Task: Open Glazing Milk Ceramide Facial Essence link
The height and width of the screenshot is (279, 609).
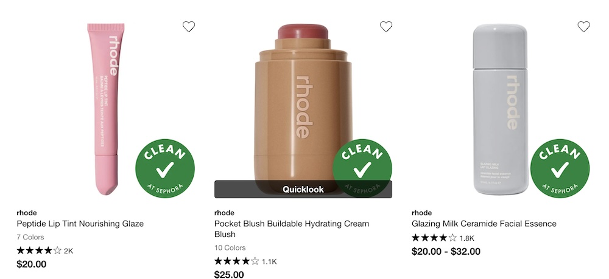Action: tap(484, 224)
